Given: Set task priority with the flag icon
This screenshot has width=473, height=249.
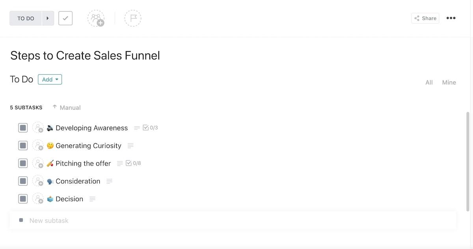Looking at the screenshot, I should click(133, 18).
